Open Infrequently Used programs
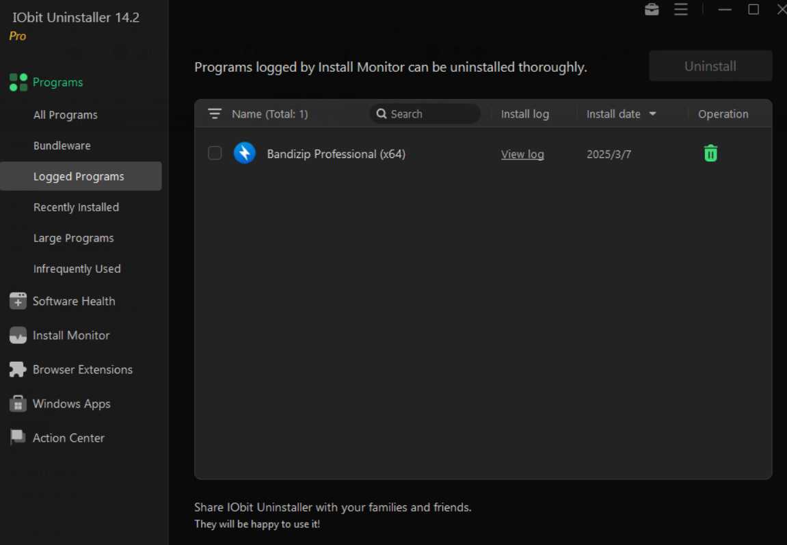This screenshot has width=787, height=545. 77,269
